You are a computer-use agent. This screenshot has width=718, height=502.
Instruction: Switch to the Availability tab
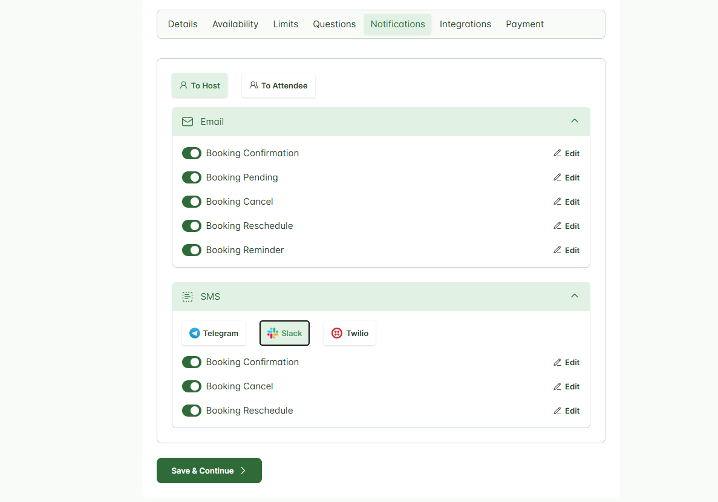tap(235, 24)
